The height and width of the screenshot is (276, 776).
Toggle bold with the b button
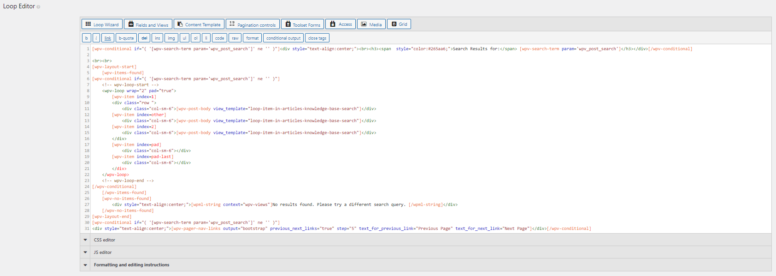(86, 38)
